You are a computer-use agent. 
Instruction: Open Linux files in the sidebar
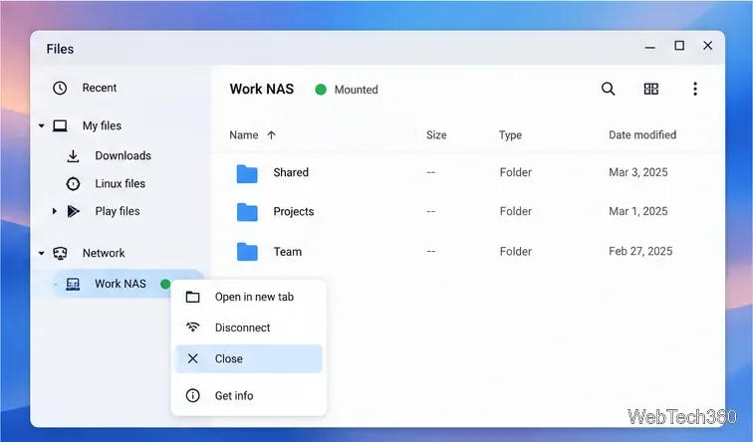point(121,184)
